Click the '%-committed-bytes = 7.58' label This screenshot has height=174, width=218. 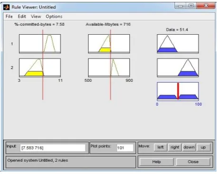39,24
